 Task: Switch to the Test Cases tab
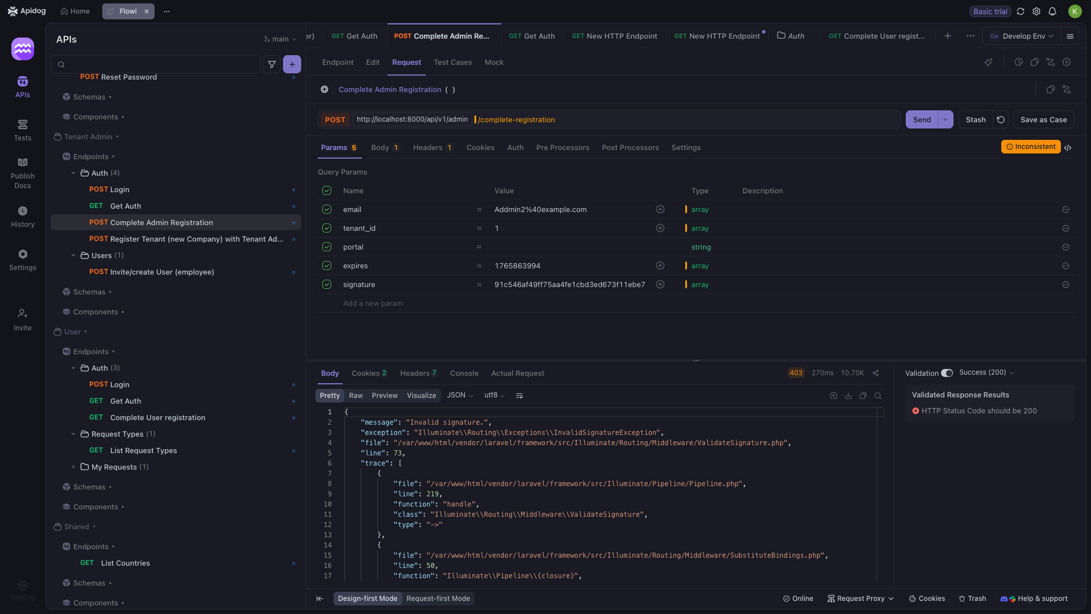452,63
